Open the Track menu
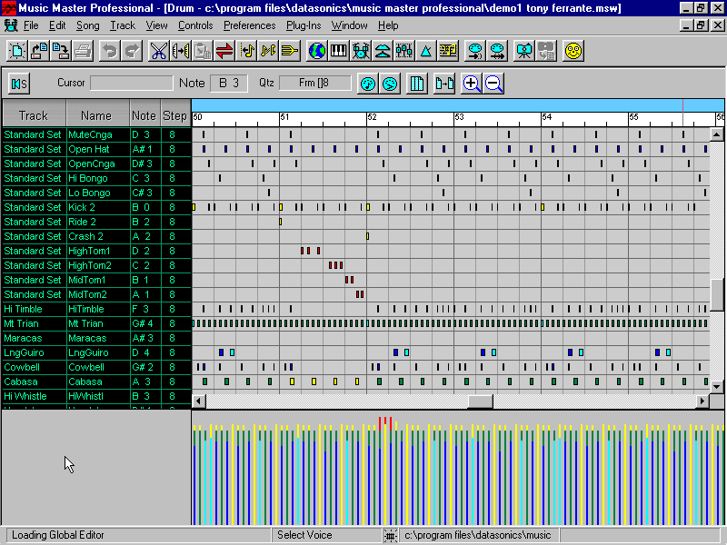727x545 pixels. [x=123, y=25]
